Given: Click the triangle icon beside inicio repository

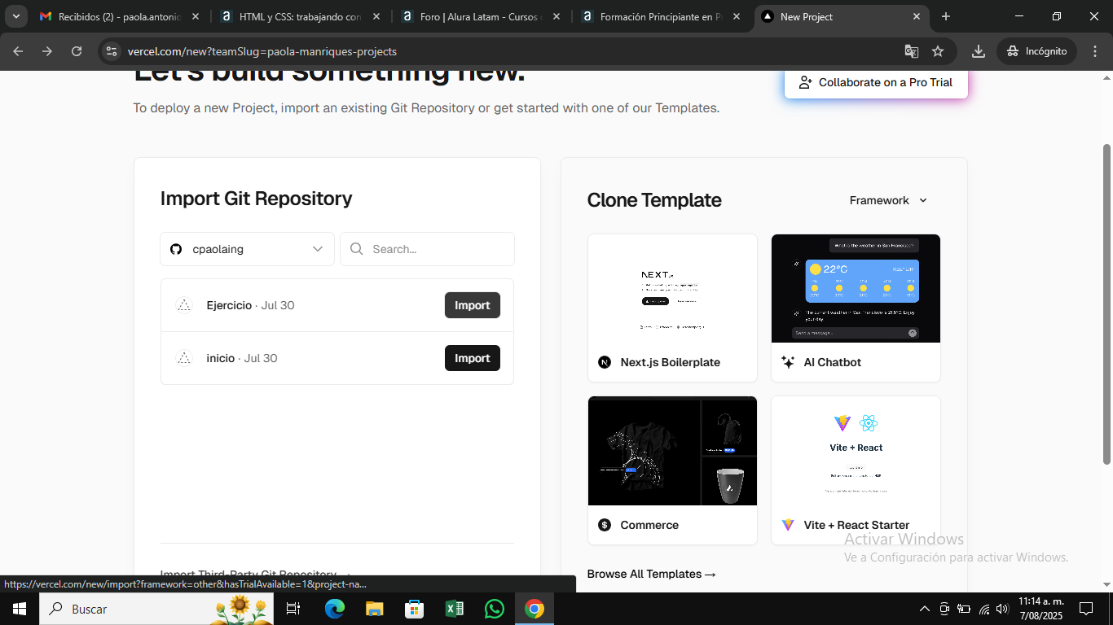Looking at the screenshot, I should click(x=184, y=358).
